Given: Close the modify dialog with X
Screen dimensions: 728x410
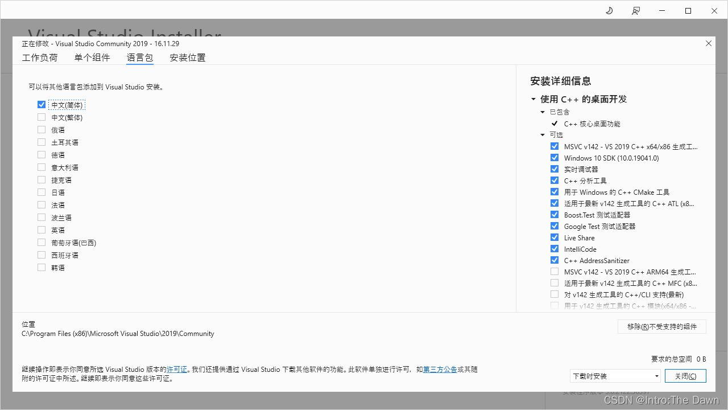Looking at the screenshot, I should [x=709, y=43].
